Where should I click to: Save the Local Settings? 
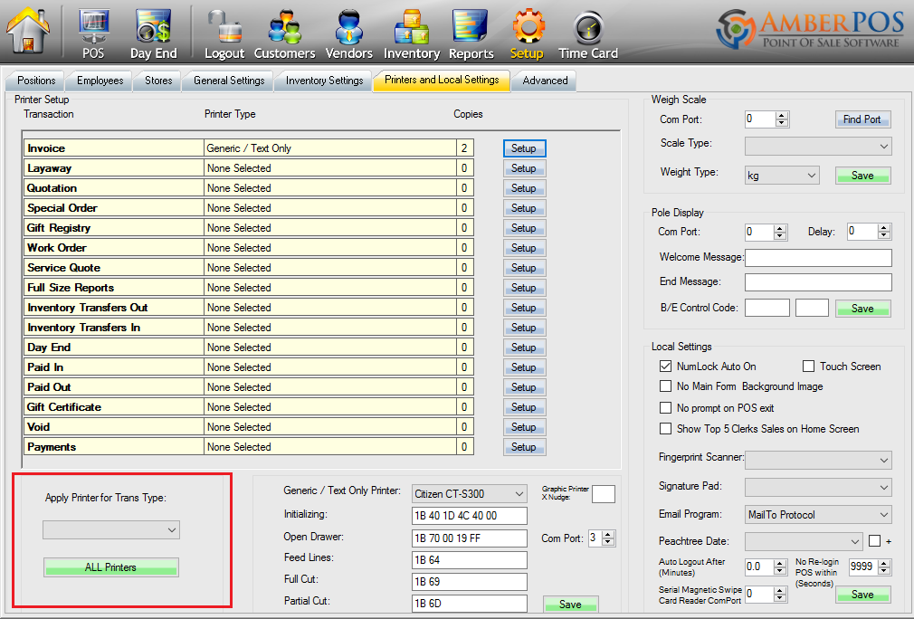[x=862, y=594]
